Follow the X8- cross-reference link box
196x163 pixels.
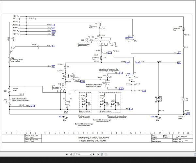tap(121, 89)
